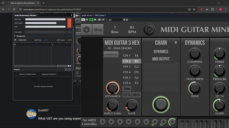Open the preset menu dropdown arrow
The height and width of the screenshot is (128, 229).
(129, 19)
